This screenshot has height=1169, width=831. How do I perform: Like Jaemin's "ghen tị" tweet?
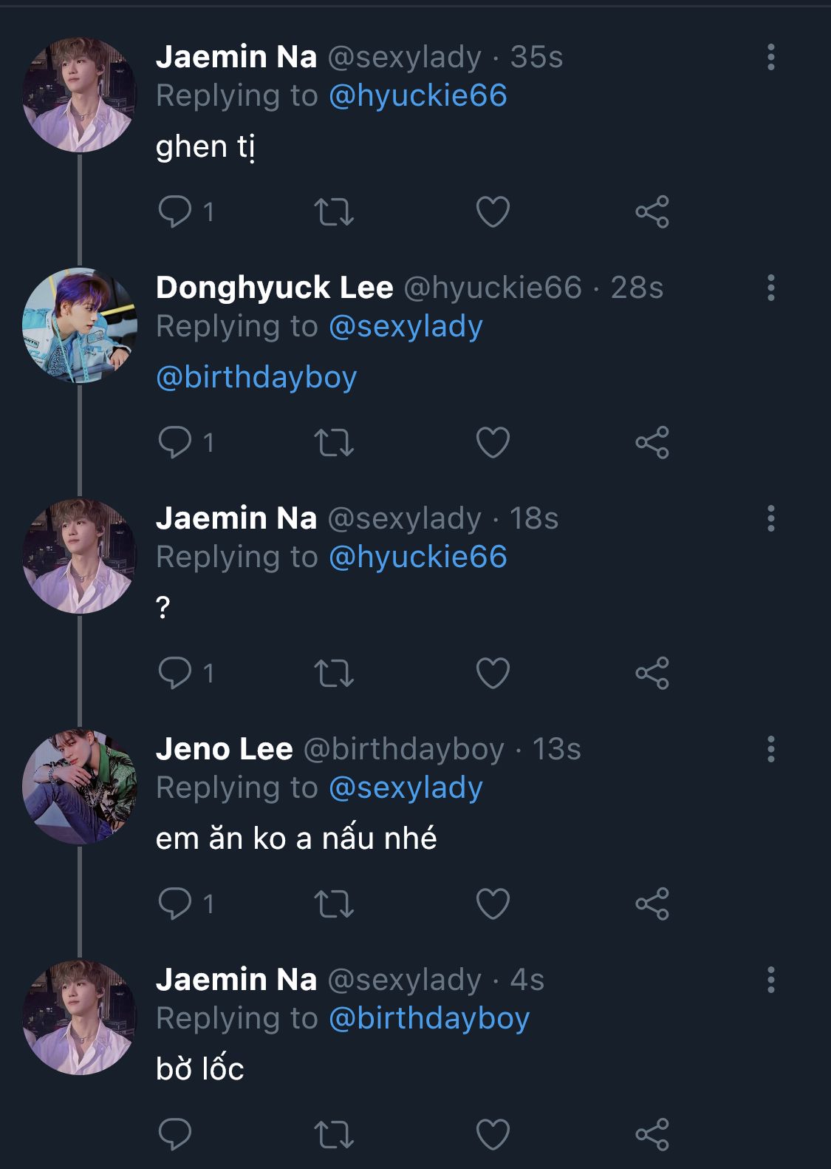pos(493,212)
